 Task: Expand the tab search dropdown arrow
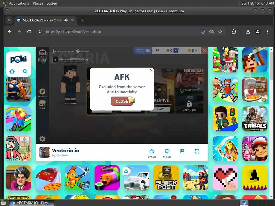[9, 20]
